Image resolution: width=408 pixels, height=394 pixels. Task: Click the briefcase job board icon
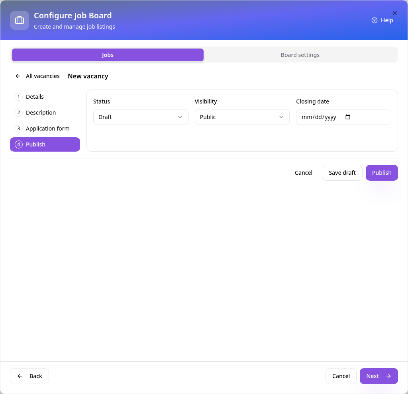[x=20, y=20]
